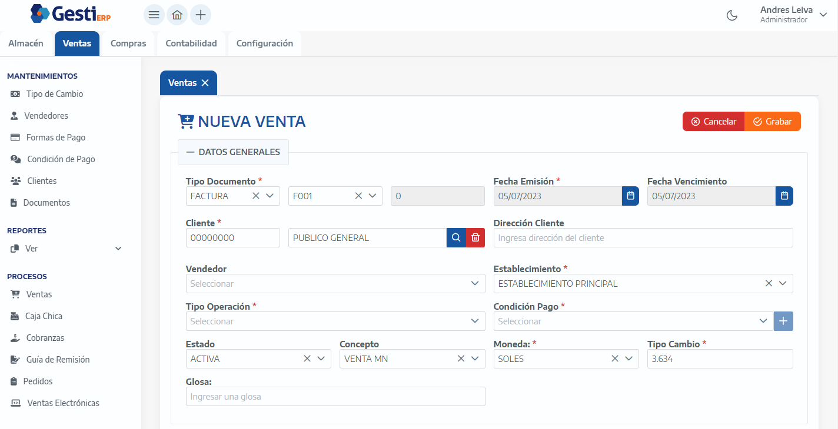Delete client with red trash icon
Image resolution: width=838 pixels, height=429 pixels.
pyautogui.click(x=475, y=238)
